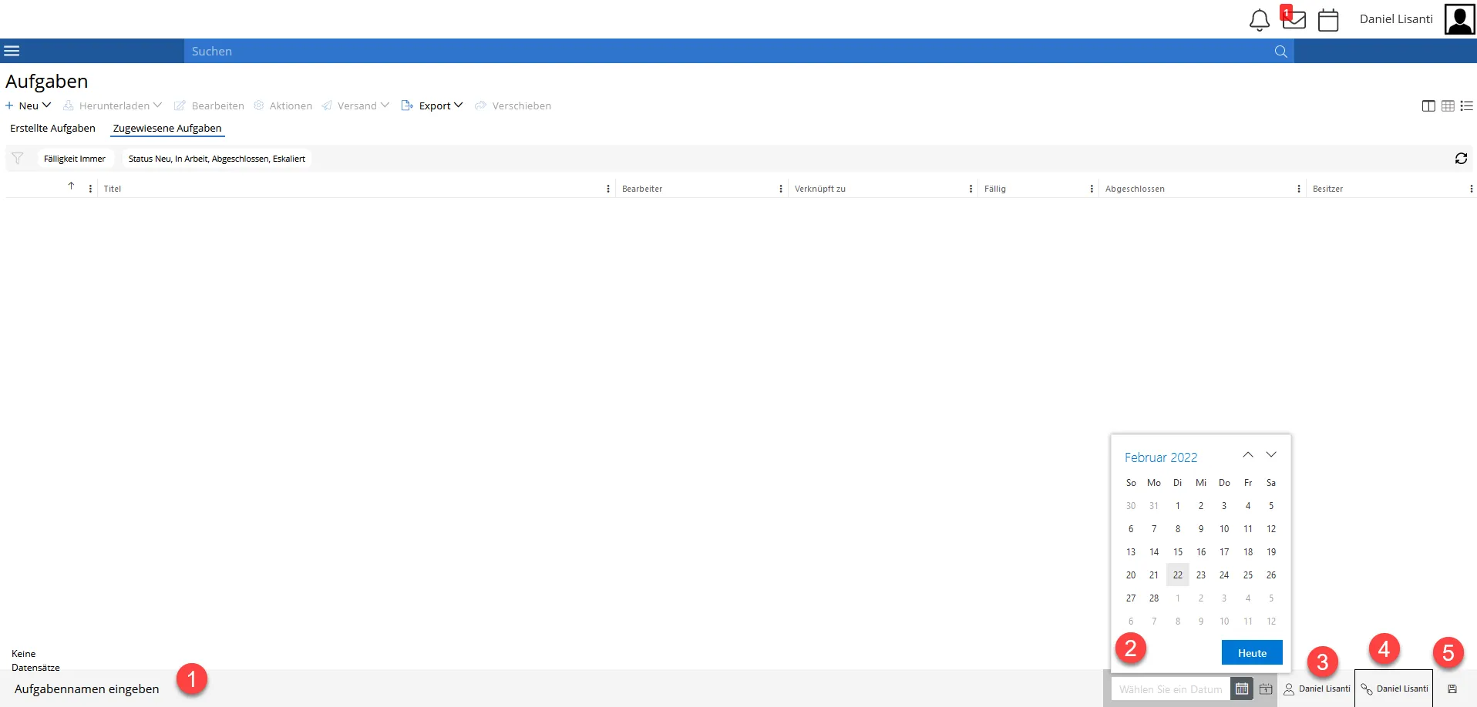
Task: Switch to table grid view
Action: pos(1448,106)
